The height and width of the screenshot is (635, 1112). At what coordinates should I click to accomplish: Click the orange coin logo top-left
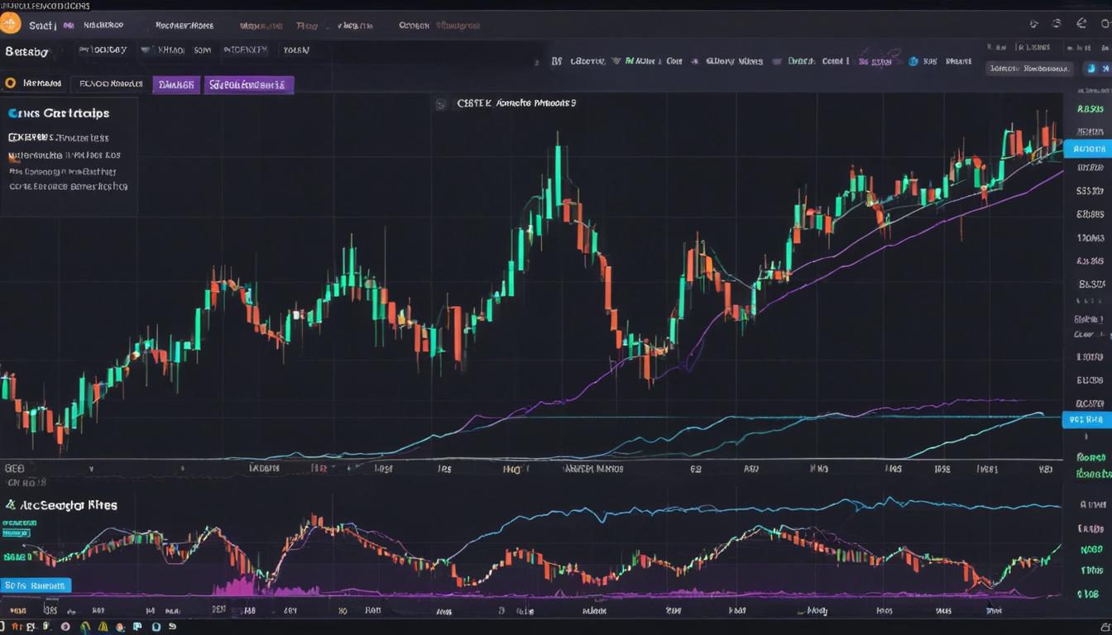click(x=12, y=22)
